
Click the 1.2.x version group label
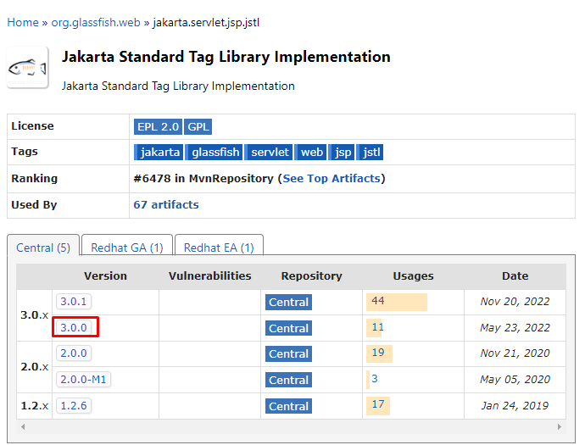click(x=34, y=406)
